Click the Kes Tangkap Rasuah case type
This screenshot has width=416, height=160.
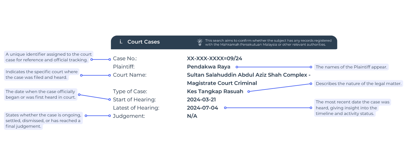tap(215, 91)
